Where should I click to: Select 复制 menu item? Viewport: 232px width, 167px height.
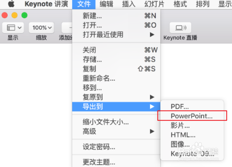(x=116, y=69)
